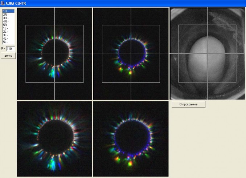
Task: Click the grayscale fingertip camera image
Action: pyautogui.click(x=207, y=54)
